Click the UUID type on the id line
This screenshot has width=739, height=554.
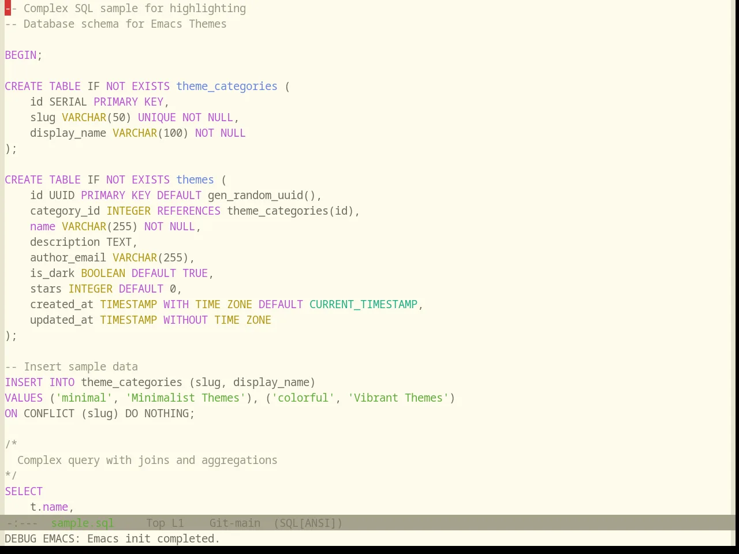click(62, 195)
